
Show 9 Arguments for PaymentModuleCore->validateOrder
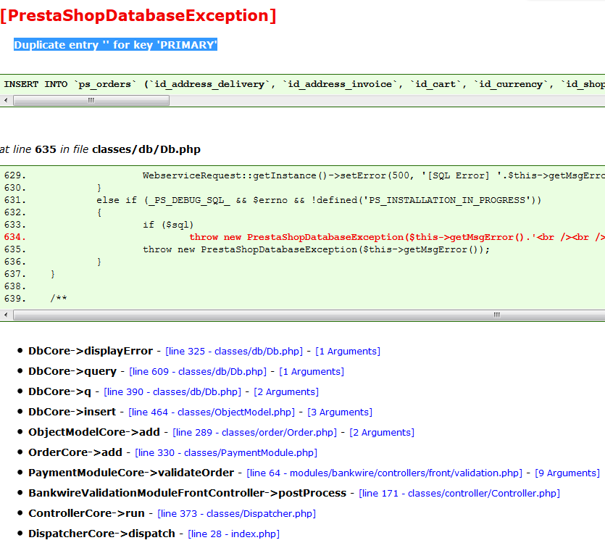coord(567,473)
